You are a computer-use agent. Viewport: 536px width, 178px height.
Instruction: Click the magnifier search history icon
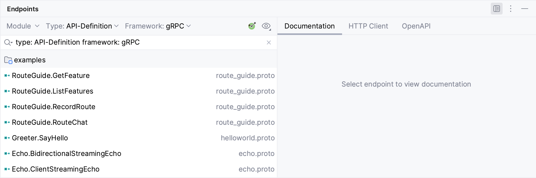click(8, 42)
